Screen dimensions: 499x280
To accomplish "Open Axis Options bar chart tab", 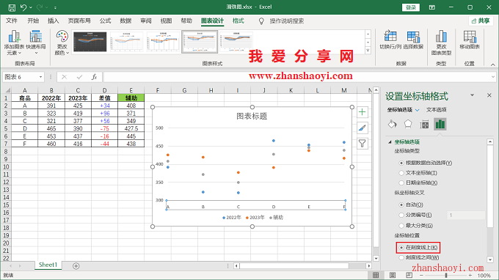I will click(x=440, y=125).
